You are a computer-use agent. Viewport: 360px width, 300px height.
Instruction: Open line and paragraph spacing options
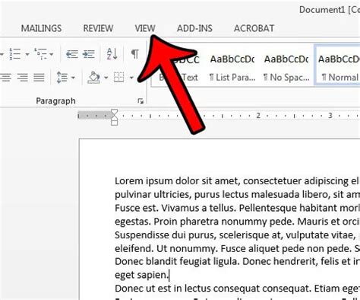tap(62, 77)
